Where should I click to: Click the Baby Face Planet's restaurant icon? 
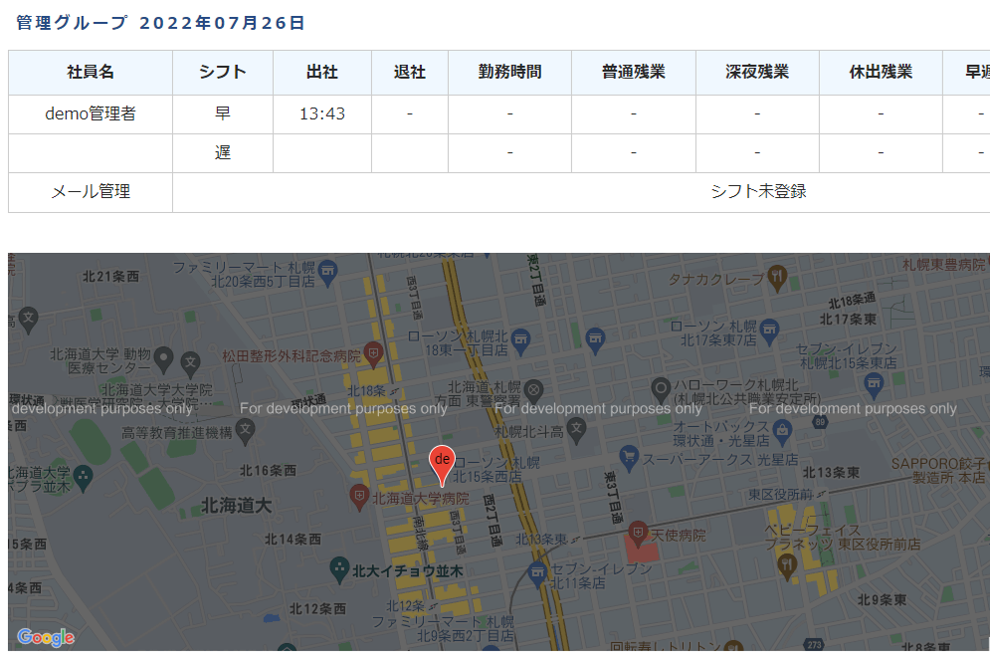[787, 567]
